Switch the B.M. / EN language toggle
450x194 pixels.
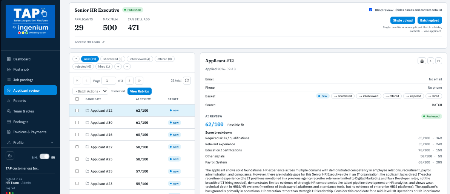(x=45, y=157)
